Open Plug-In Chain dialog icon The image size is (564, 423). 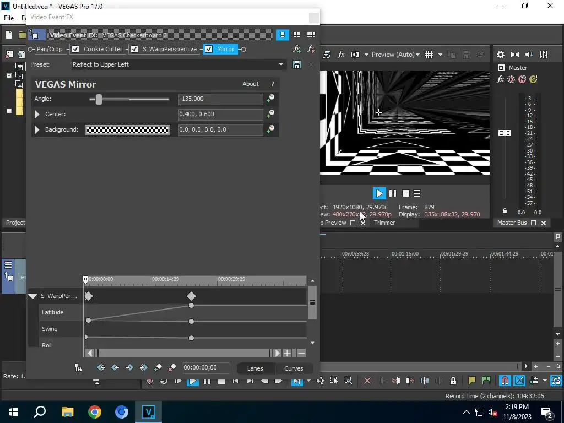click(x=297, y=49)
